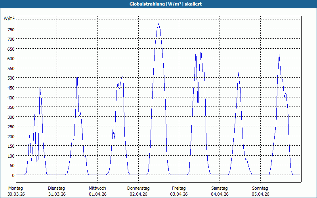Click the 600 y-axis value
The height and width of the screenshot is (198, 317).
point(11,59)
